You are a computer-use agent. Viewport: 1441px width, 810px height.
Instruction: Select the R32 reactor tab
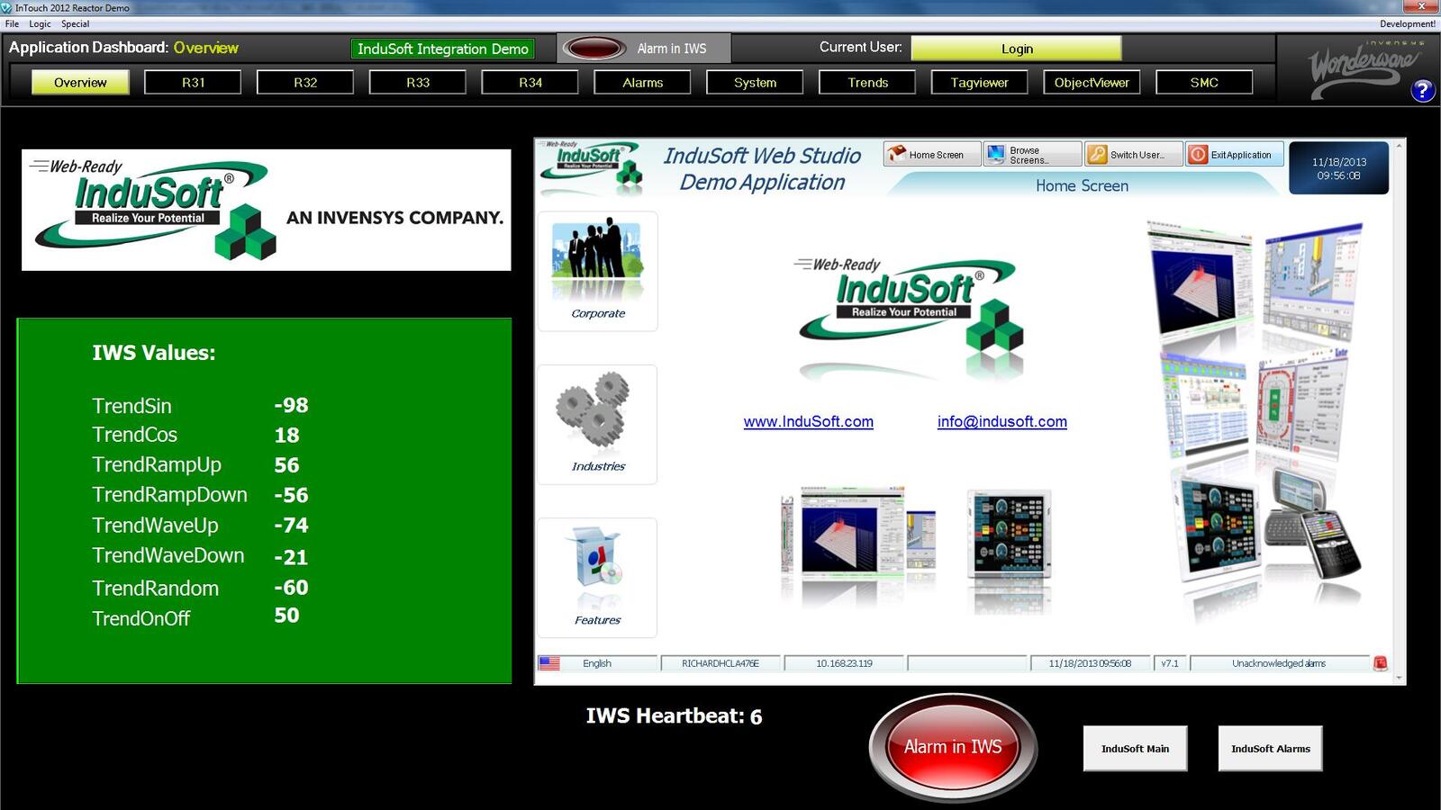304,82
